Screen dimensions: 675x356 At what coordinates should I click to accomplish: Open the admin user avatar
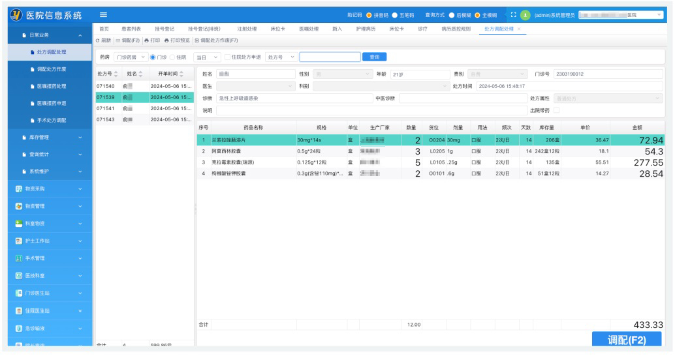point(526,15)
